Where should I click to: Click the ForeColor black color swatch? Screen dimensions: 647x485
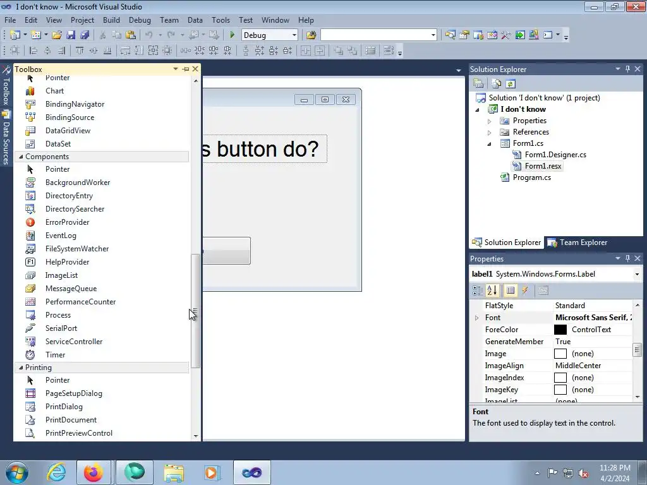point(560,330)
